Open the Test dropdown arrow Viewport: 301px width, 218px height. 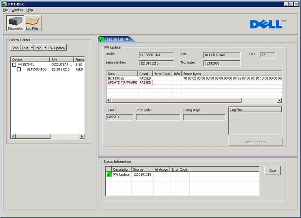32,48
